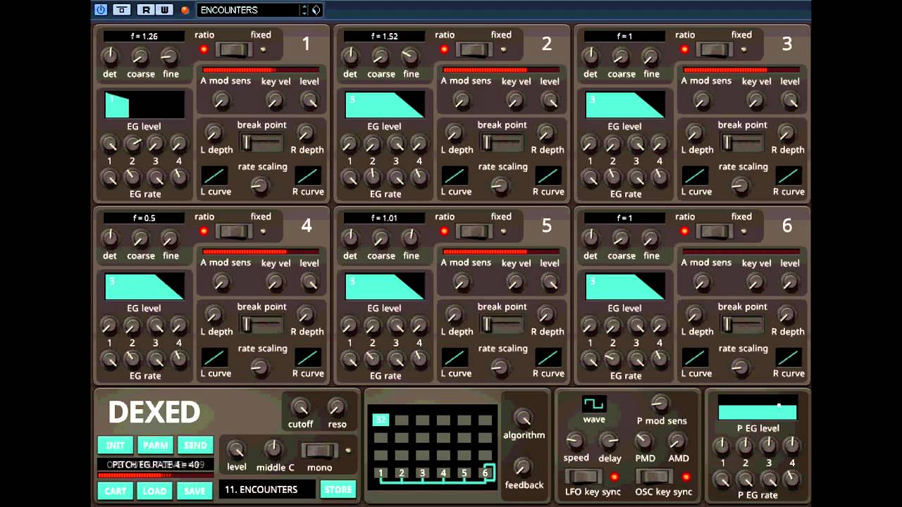Click the diamond preset icon beside ENCOUNTERS

point(316,10)
